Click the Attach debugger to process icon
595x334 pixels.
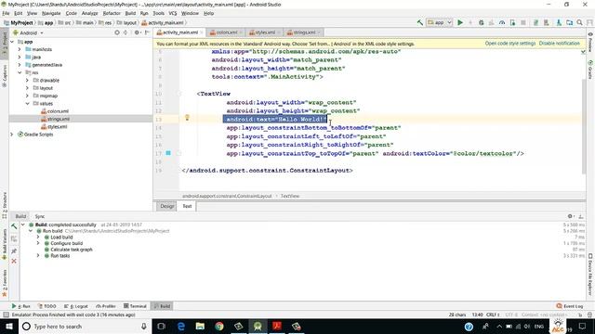click(x=512, y=22)
